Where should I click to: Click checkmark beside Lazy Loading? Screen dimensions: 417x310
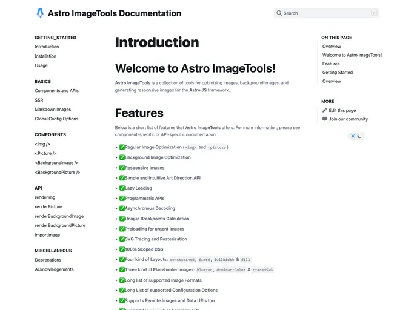tap(122, 188)
